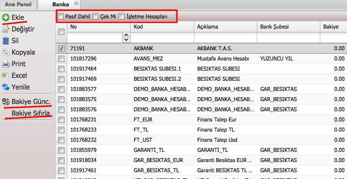This screenshot has height=179, width=347.
Task: Sort by the Kod column header
Action: (x=162, y=27)
